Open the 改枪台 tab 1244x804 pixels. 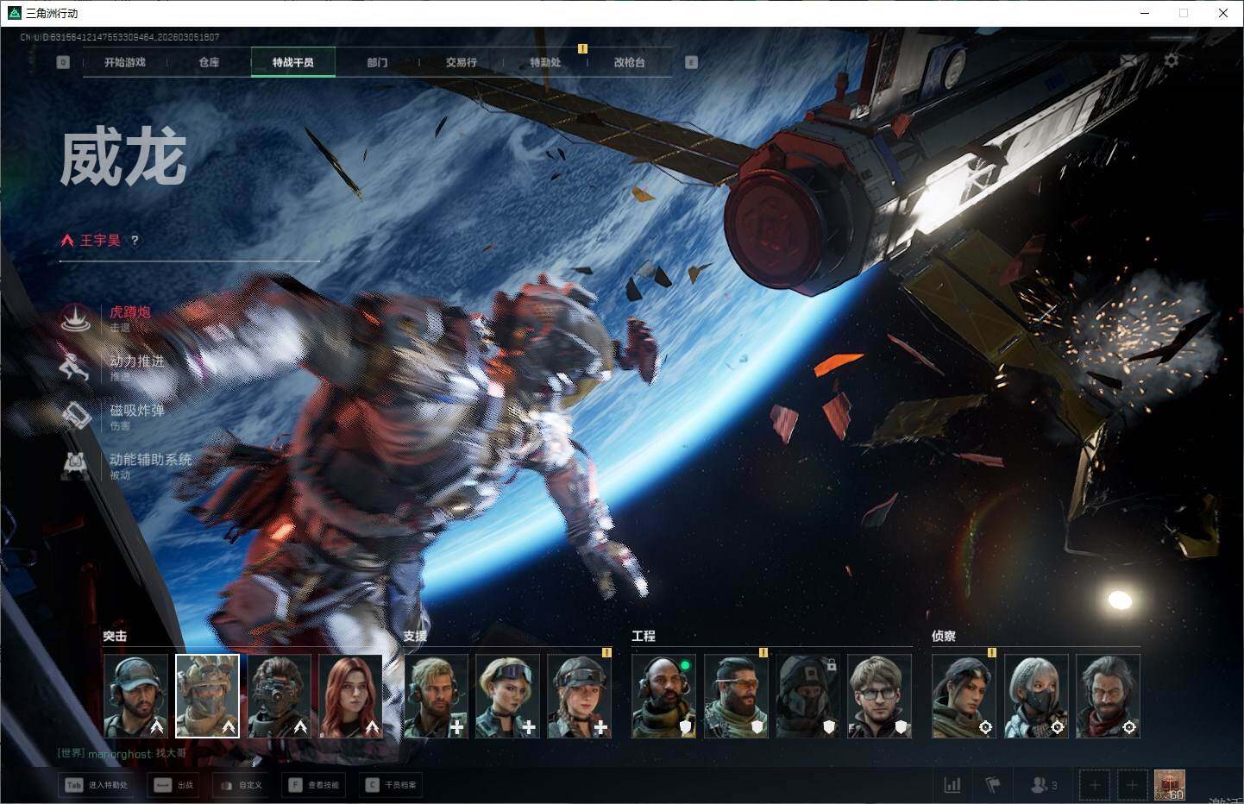point(629,62)
